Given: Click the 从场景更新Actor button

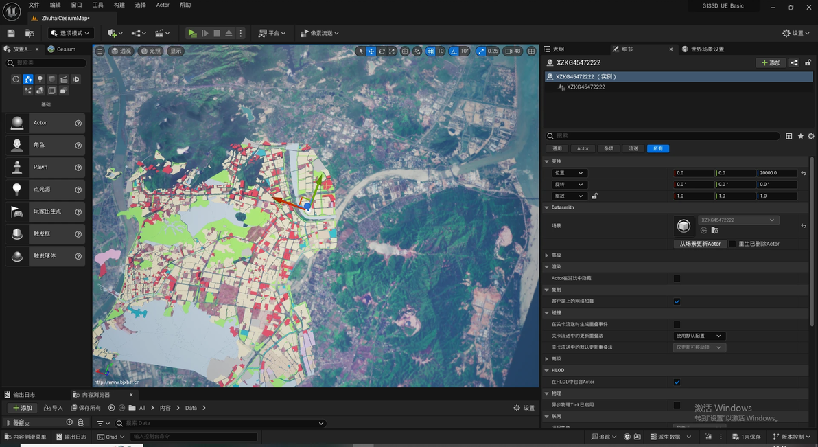Looking at the screenshot, I should (x=700, y=244).
